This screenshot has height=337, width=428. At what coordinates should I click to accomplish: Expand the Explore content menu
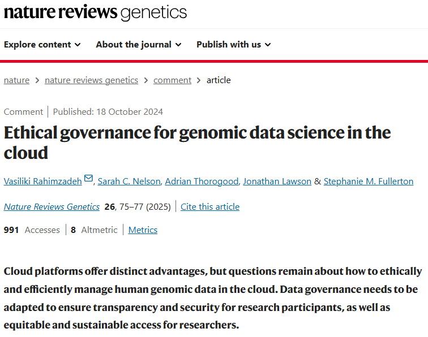[x=42, y=45]
